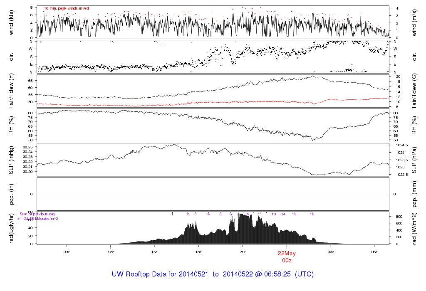Click the red dew point temperature curve
Screen dimensions: 426x291
tap(213, 102)
